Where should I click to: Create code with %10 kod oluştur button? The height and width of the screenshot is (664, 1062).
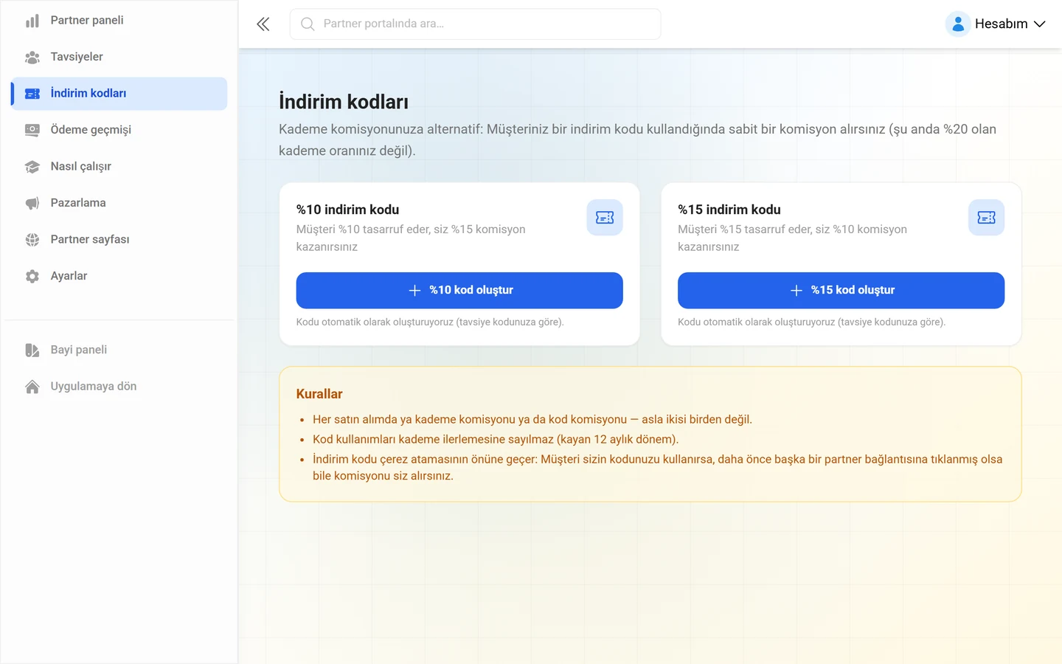[459, 291]
